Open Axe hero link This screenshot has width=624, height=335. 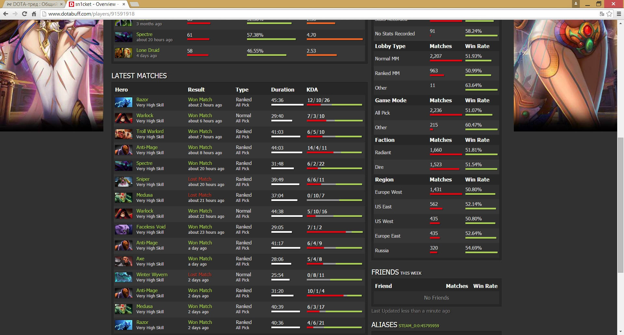coord(140,259)
